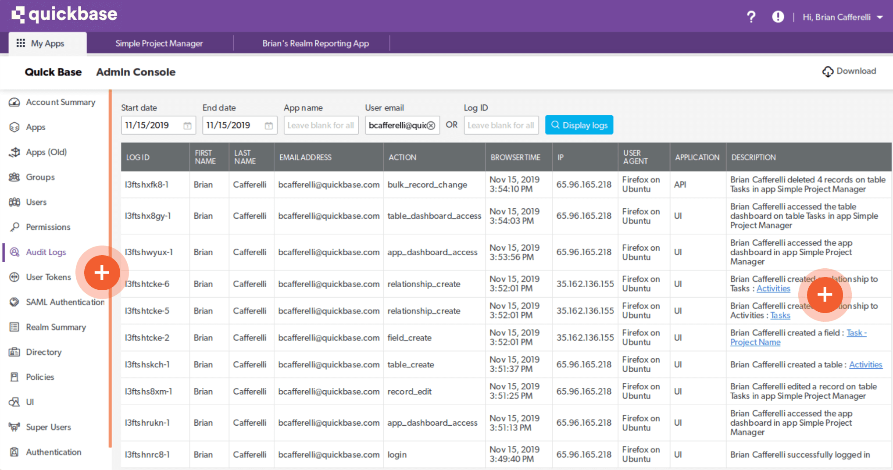Image resolution: width=893 pixels, height=470 pixels.
Task: Open the Start date calendar picker
Action: tap(187, 126)
